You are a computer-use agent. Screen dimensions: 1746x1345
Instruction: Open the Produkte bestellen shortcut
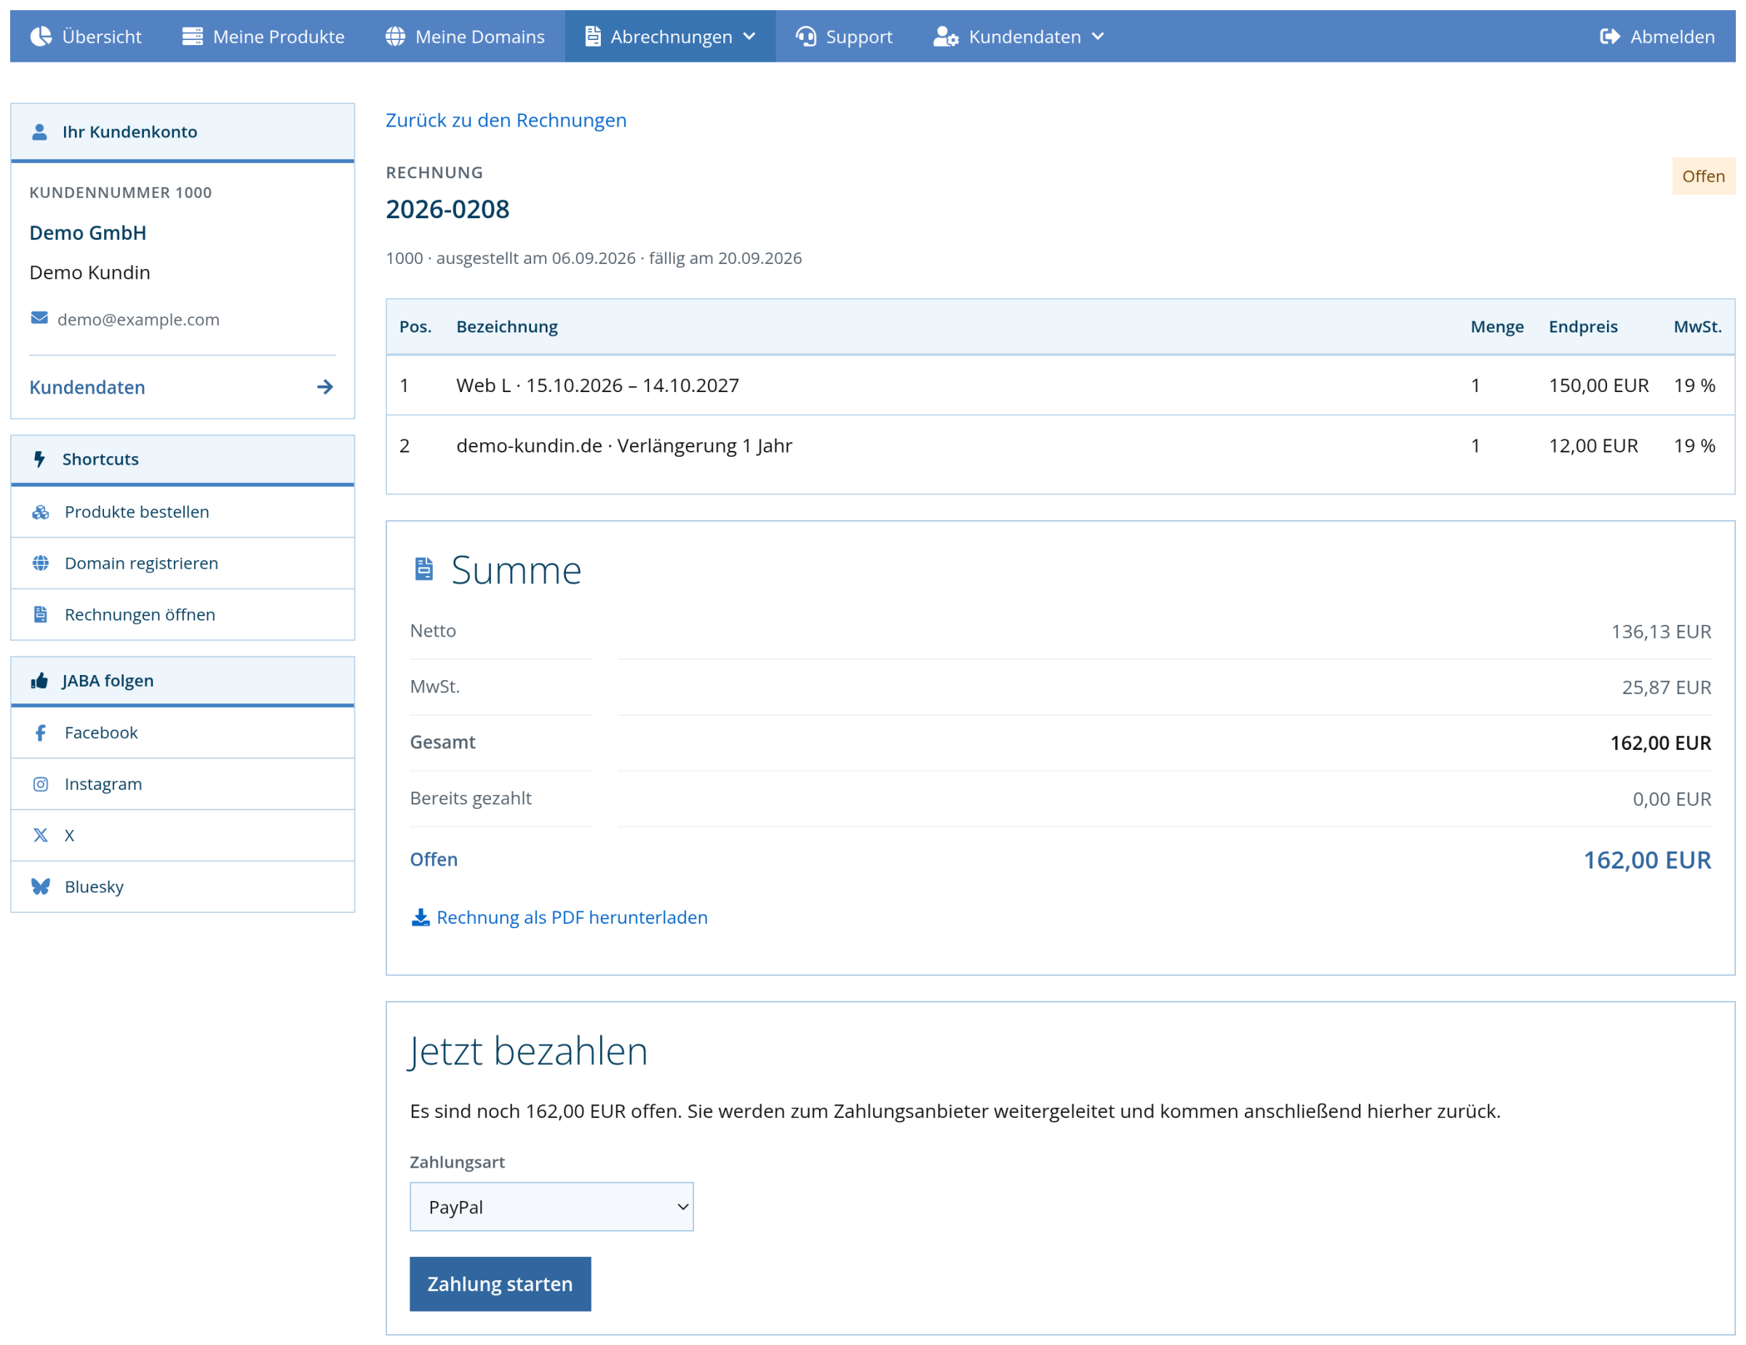183,511
